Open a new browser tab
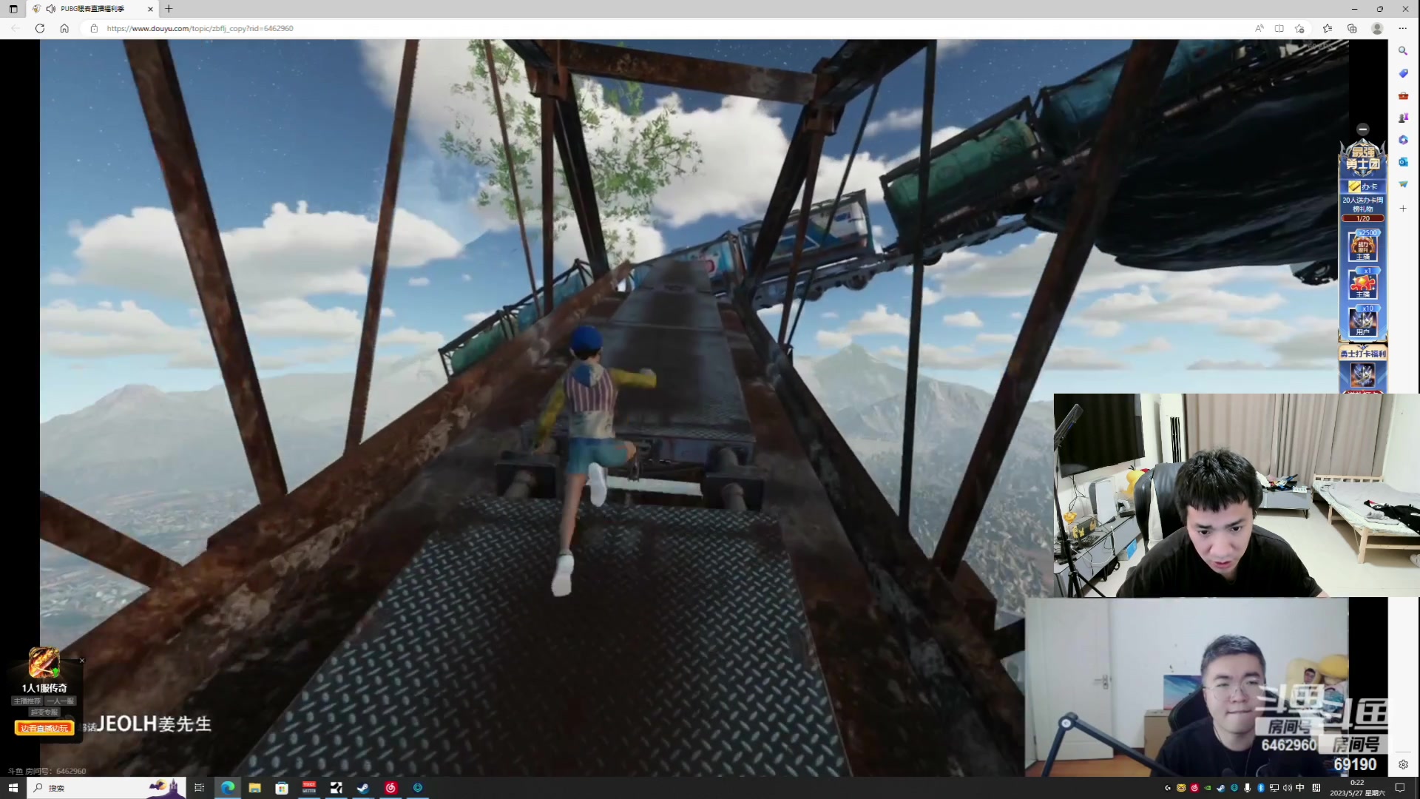1420x799 pixels. click(x=169, y=9)
